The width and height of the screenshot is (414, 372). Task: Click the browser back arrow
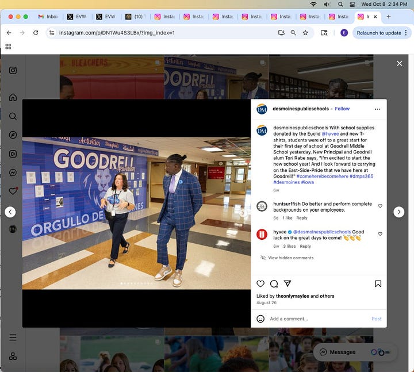click(9, 33)
